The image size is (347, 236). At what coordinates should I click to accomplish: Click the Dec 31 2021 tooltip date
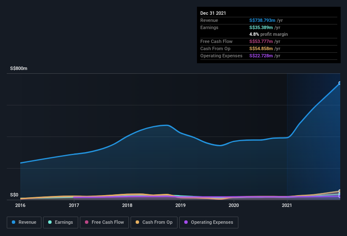(213, 13)
